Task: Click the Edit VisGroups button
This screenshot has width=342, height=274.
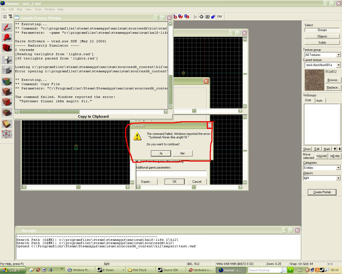Action: (317, 149)
